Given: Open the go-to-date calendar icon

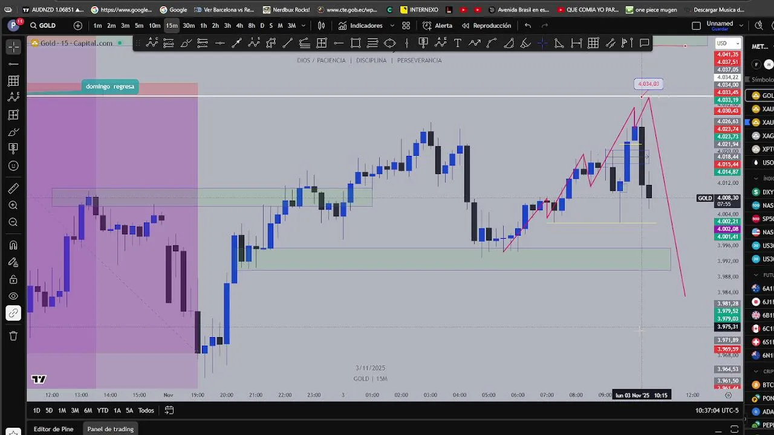Looking at the screenshot, I should pos(169,410).
